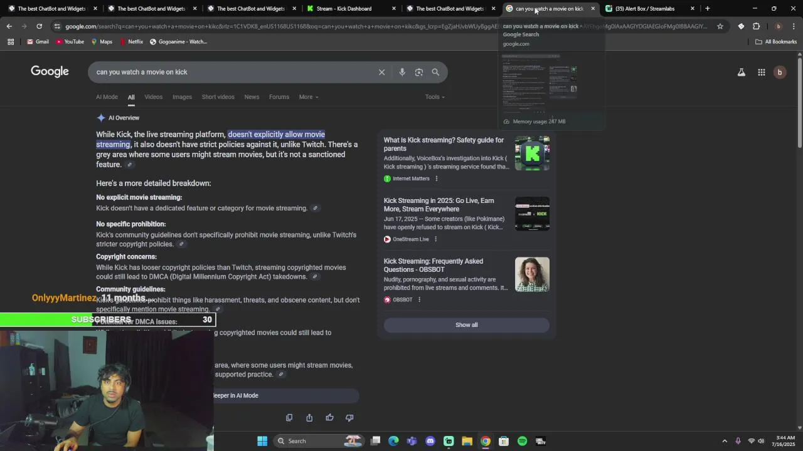The height and width of the screenshot is (451, 803).
Task: Click the OneStream Live result thumbnail
Action: [532, 214]
